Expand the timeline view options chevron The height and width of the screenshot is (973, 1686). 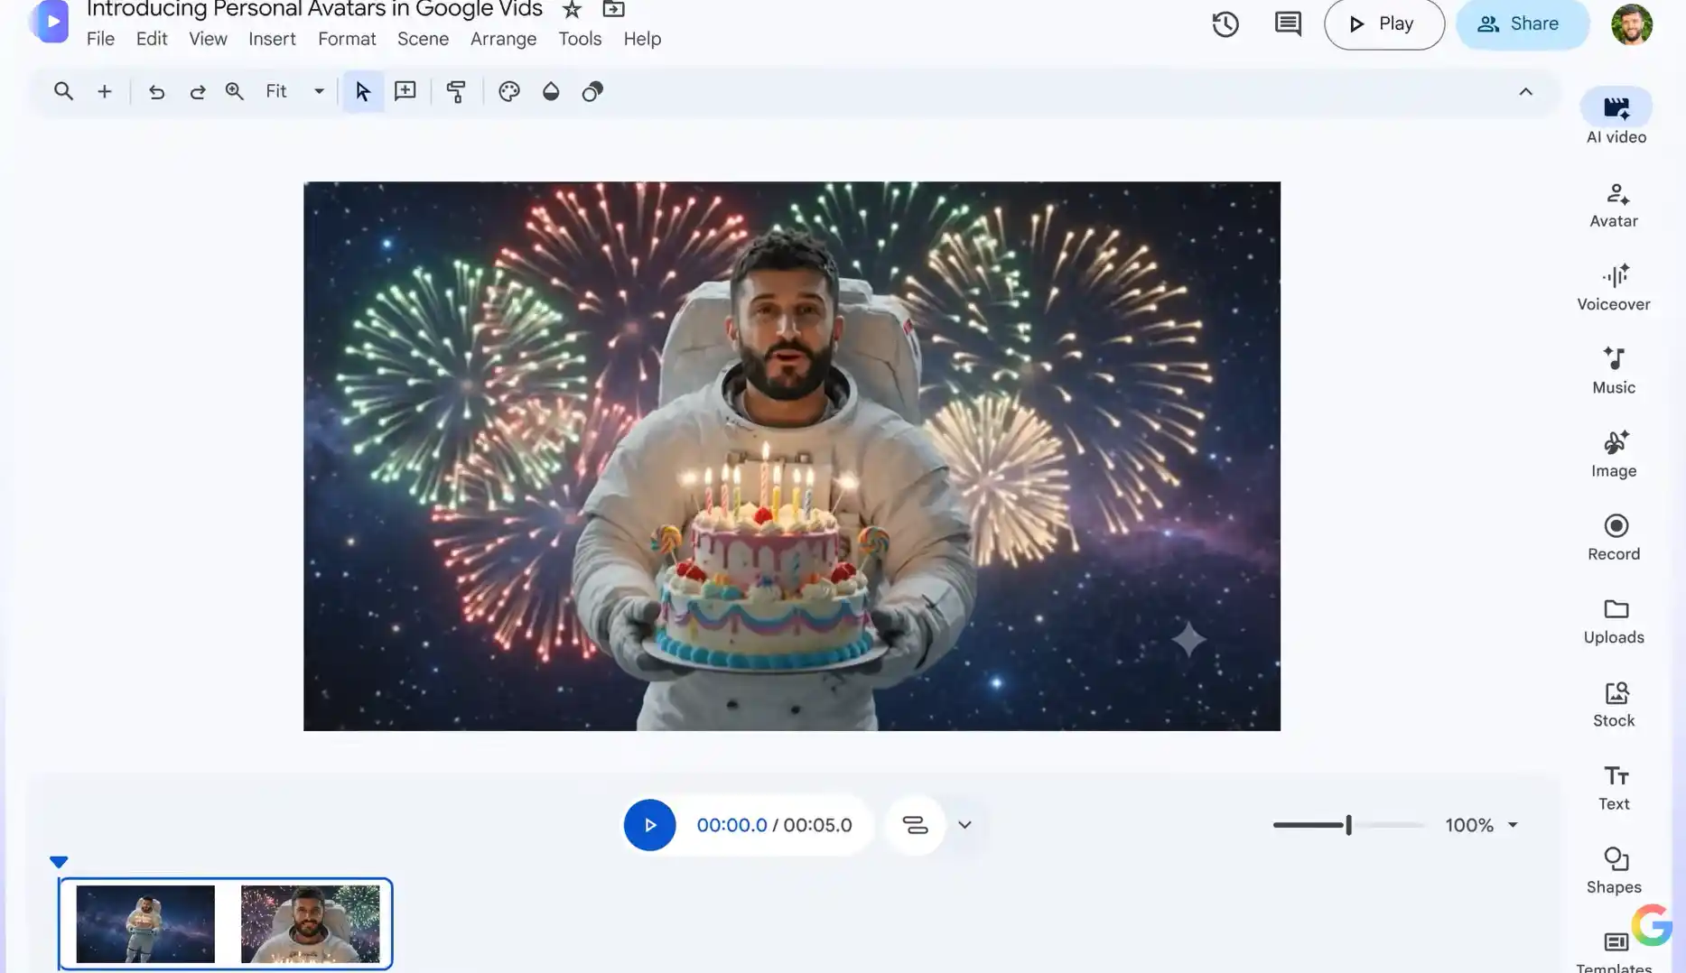coord(964,825)
